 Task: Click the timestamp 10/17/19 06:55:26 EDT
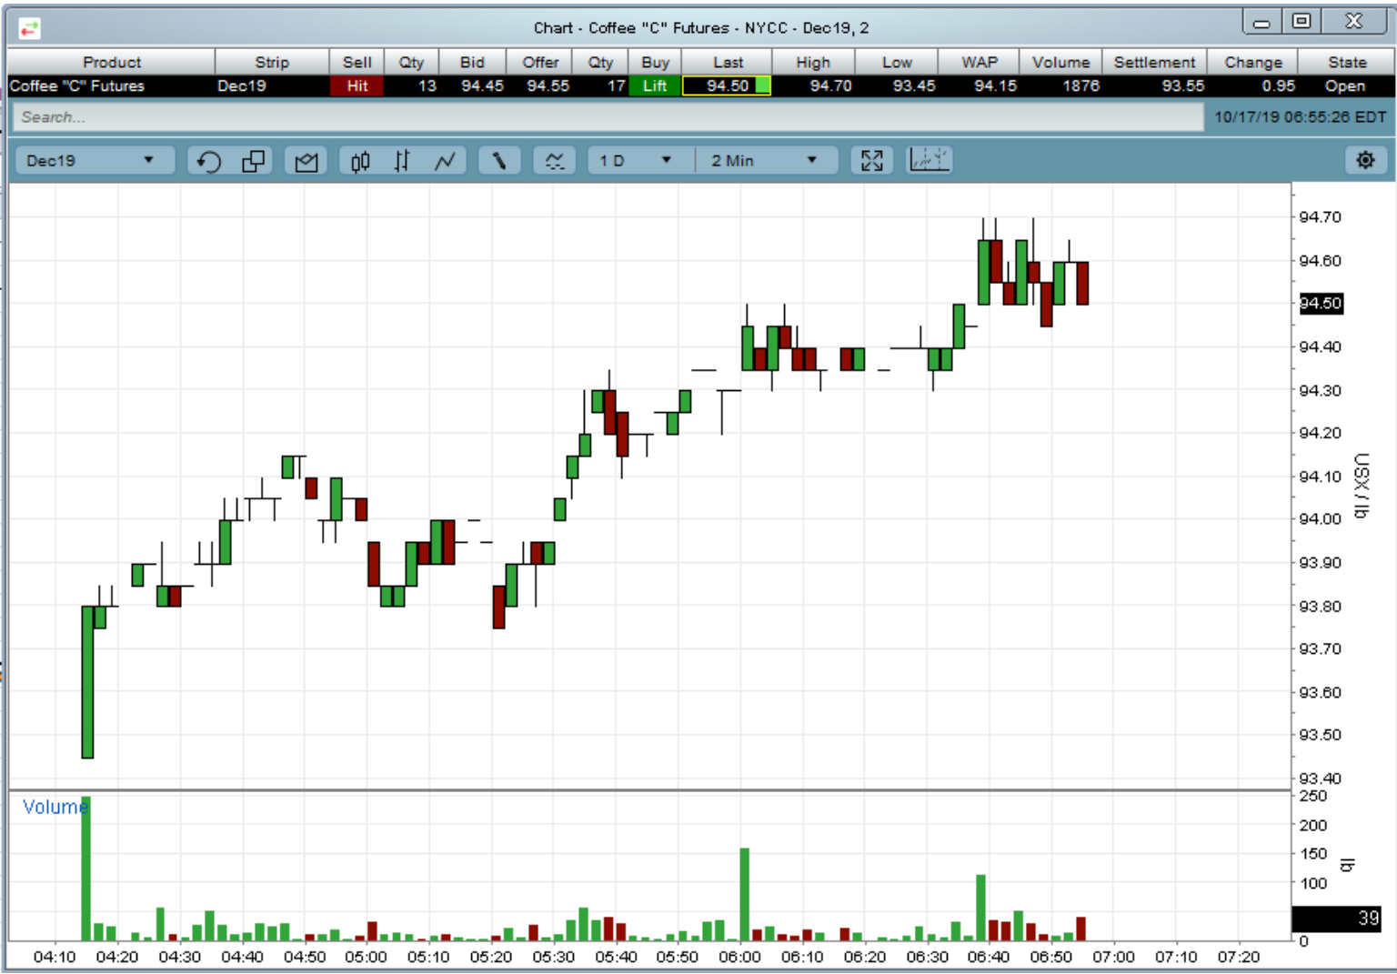[x=1300, y=117]
